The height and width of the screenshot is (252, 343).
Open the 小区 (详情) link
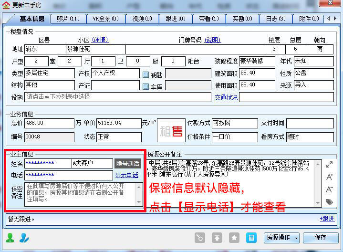pos(100,40)
